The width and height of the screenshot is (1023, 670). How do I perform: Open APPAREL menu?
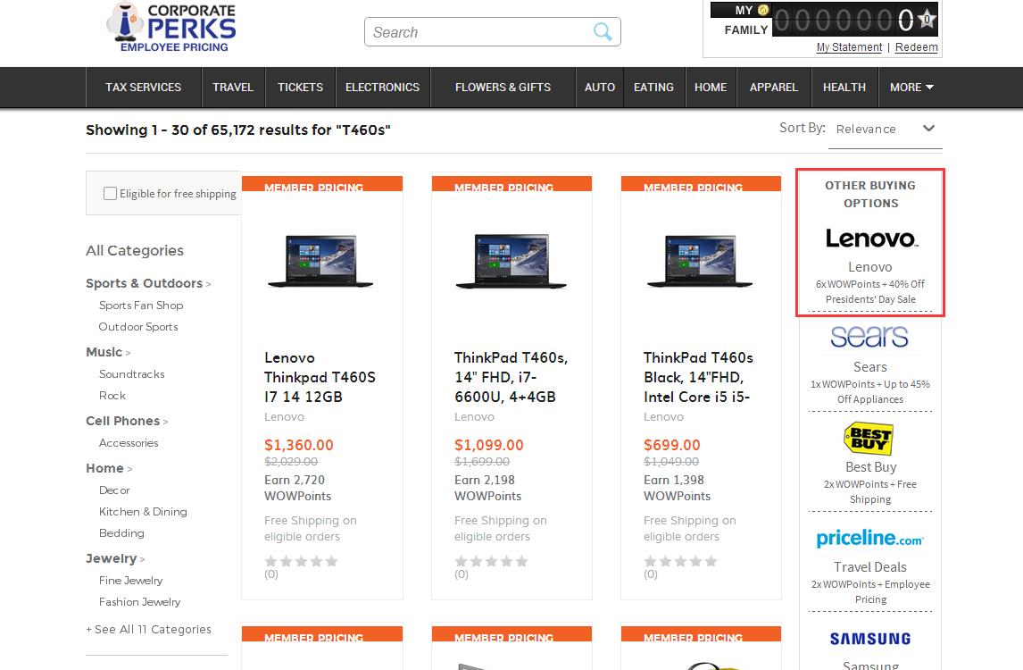tap(774, 88)
